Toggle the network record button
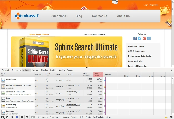 coord(22,117)
